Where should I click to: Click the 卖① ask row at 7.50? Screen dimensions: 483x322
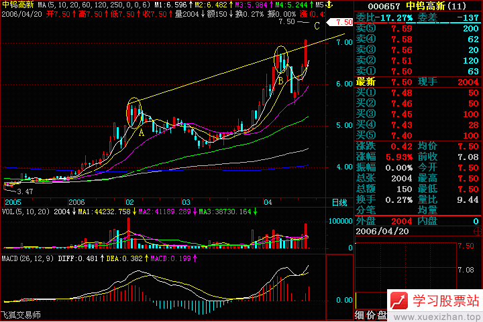(417, 71)
